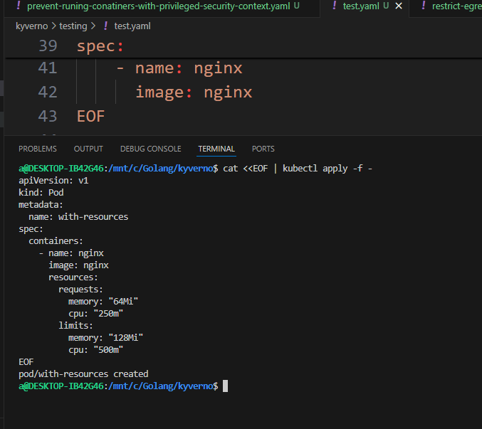Viewport: 482px width, 429px height.
Task: Click the YAML icon on prevent-runing-conatiners tab
Action: coord(19,6)
